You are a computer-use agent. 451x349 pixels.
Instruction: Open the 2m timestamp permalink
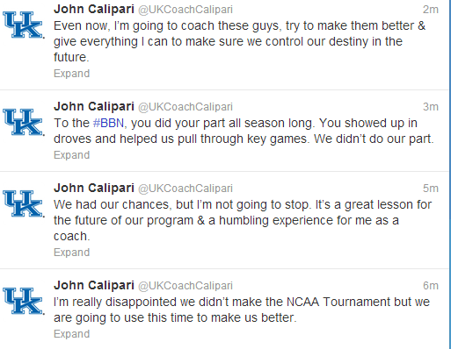(x=431, y=10)
